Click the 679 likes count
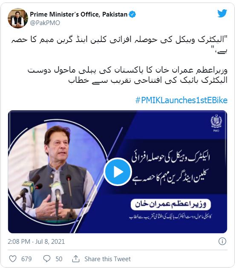Screen dimensions: 236x268 point(26,259)
